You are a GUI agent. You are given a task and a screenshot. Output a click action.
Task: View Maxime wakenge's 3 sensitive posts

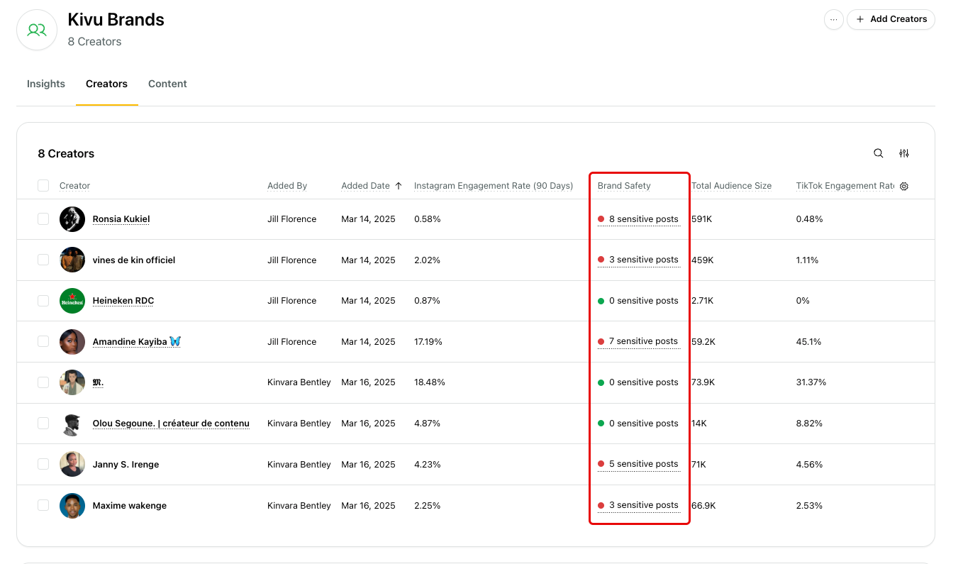[x=638, y=505]
